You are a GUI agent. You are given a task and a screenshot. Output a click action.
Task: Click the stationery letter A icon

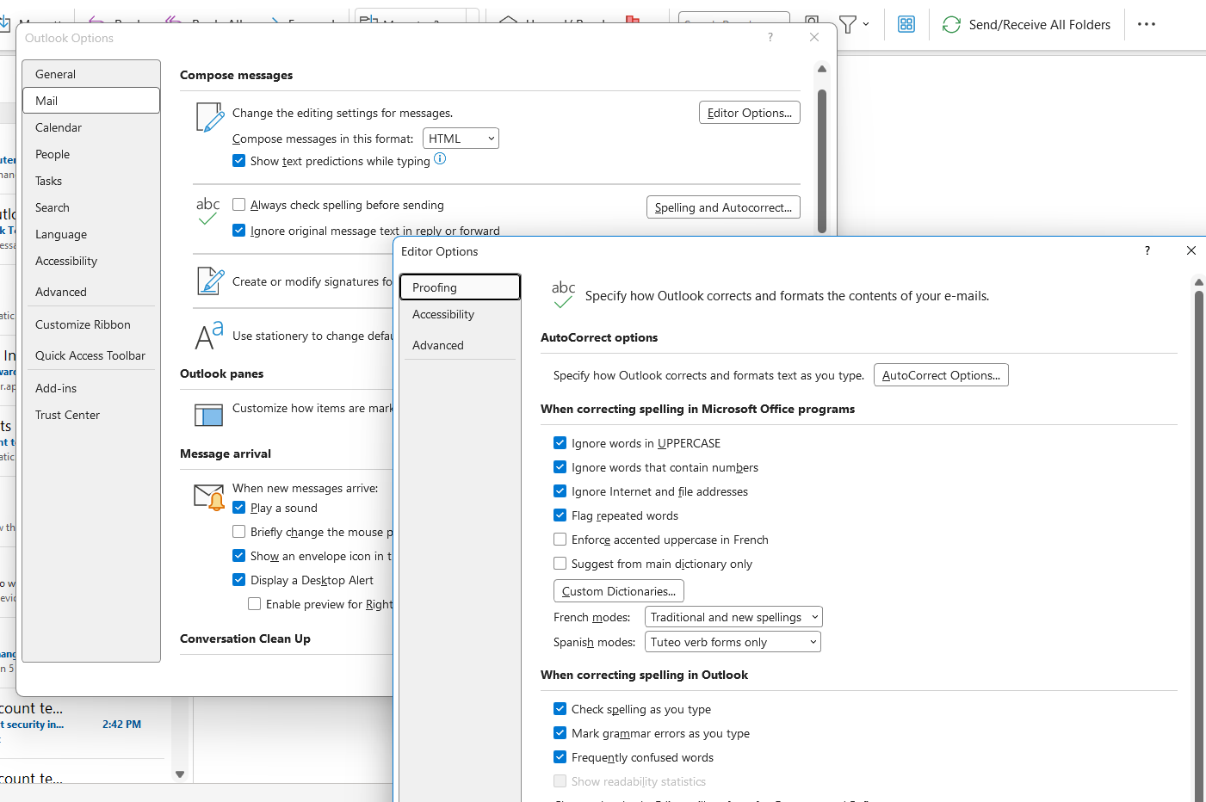(x=209, y=335)
